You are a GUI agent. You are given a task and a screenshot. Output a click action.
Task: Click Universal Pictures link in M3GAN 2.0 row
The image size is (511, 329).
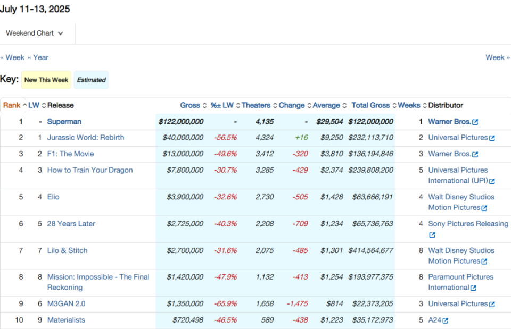(458, 304)
